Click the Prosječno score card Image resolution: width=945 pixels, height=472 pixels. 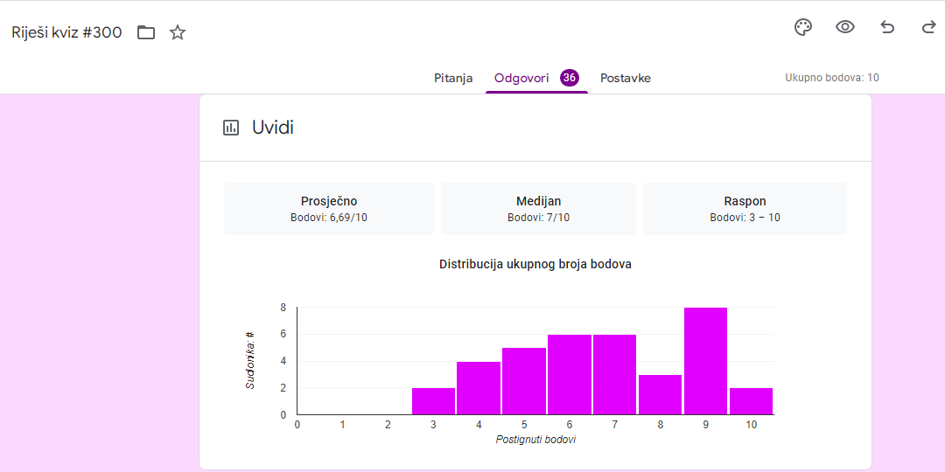(329, 209)
